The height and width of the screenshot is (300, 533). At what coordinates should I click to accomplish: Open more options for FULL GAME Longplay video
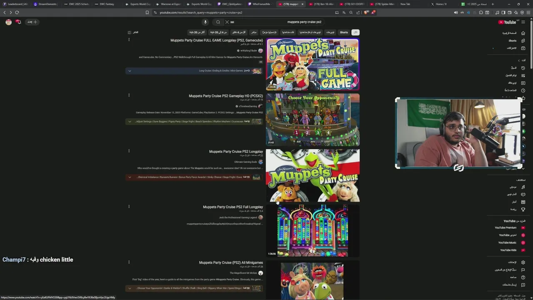pyautogui.click(x=129, y=40)
